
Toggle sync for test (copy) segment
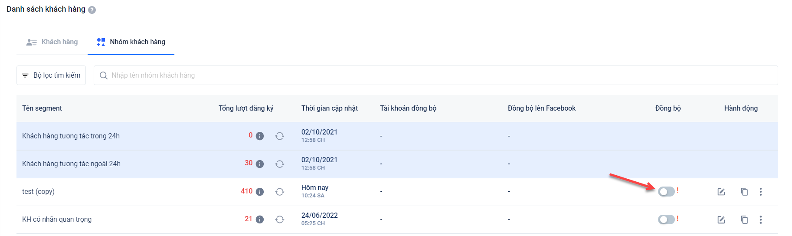pyautogui.click(x=666, y=192)
